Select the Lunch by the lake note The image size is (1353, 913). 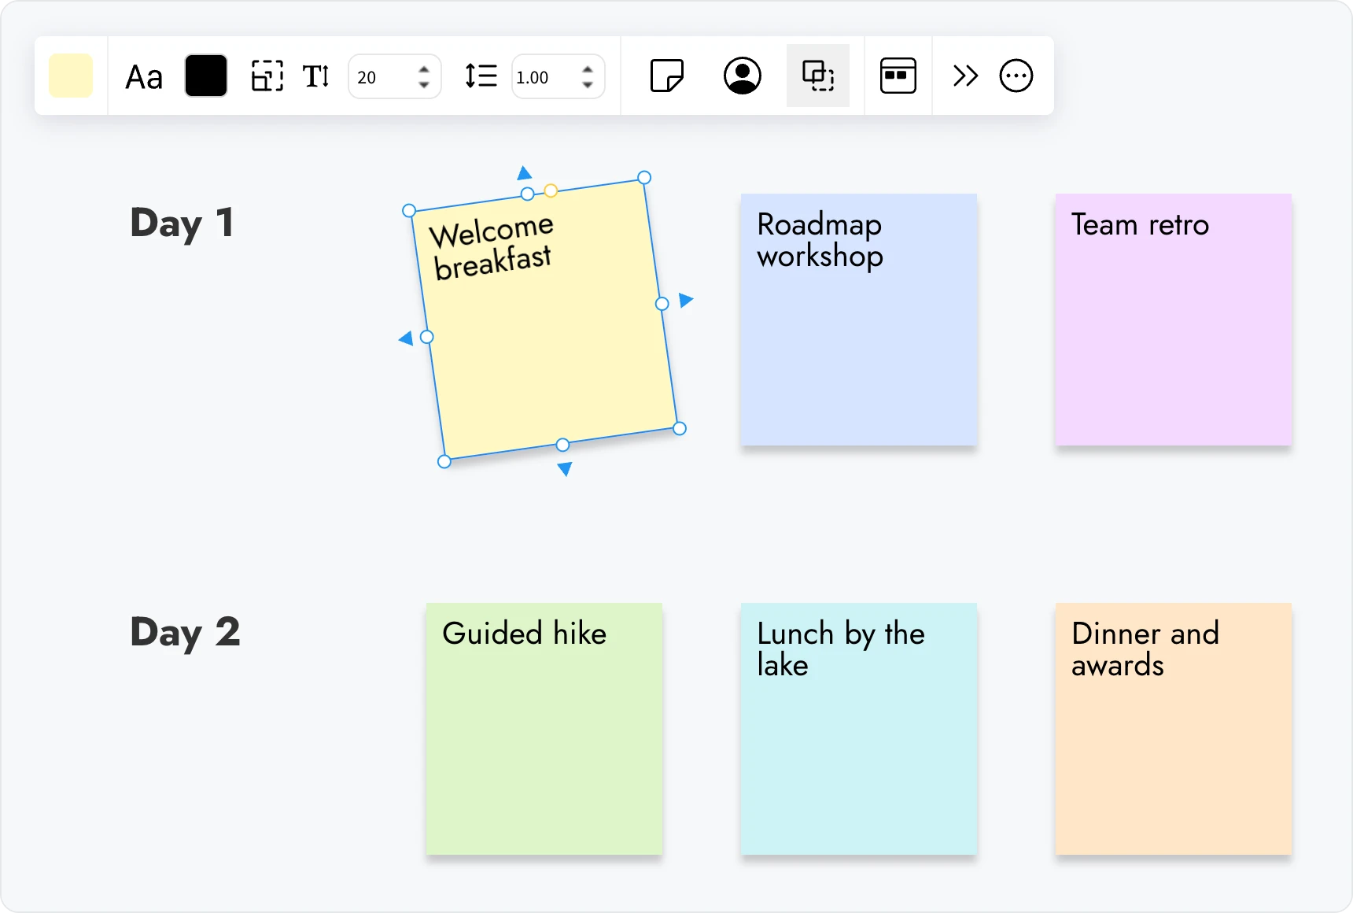(859, 729)
